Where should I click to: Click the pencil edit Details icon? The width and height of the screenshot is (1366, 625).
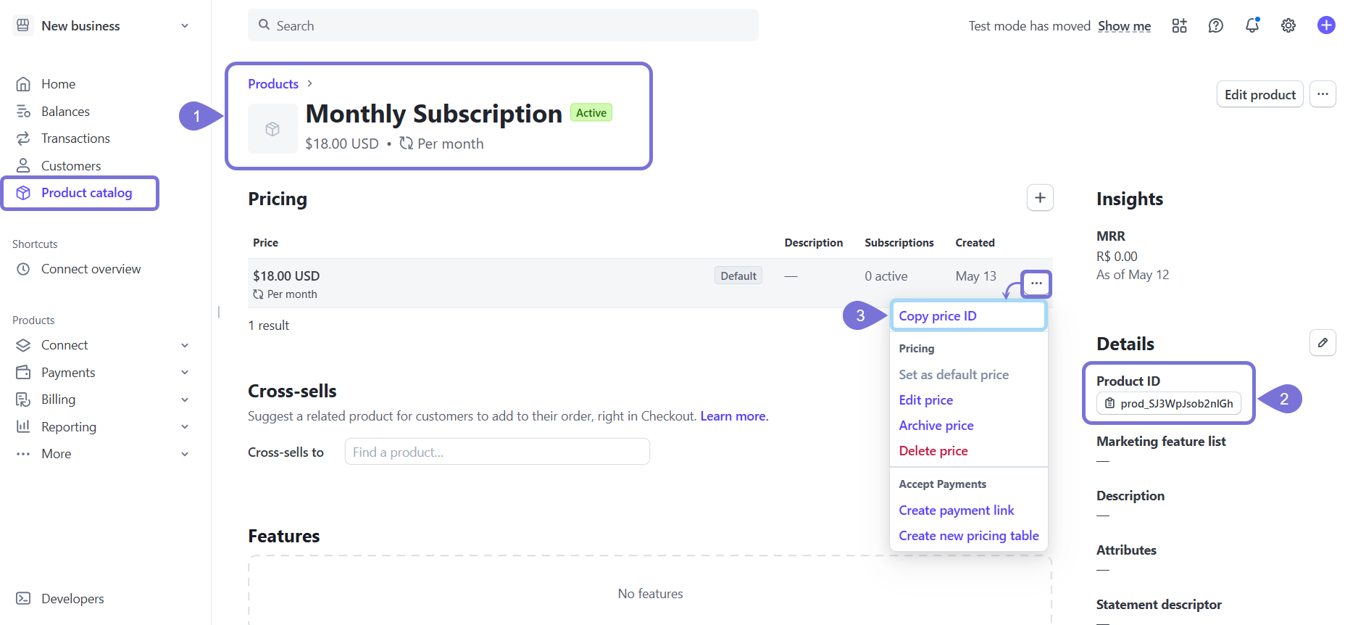1323,343
